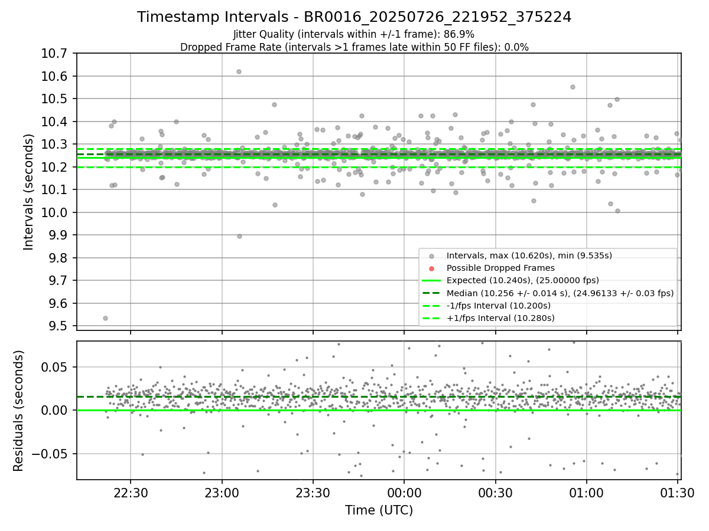This screenshot has width=709, height=531.
Task: Click legend entry 'Possible Dropped Frames'
Action: coord(500,268)
